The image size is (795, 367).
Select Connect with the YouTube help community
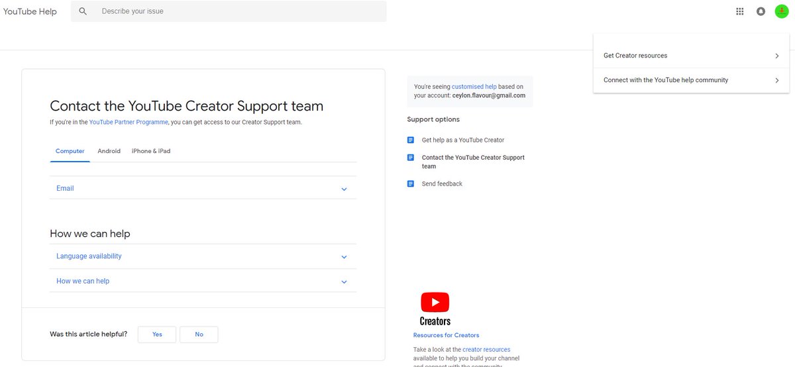point(691,80)
